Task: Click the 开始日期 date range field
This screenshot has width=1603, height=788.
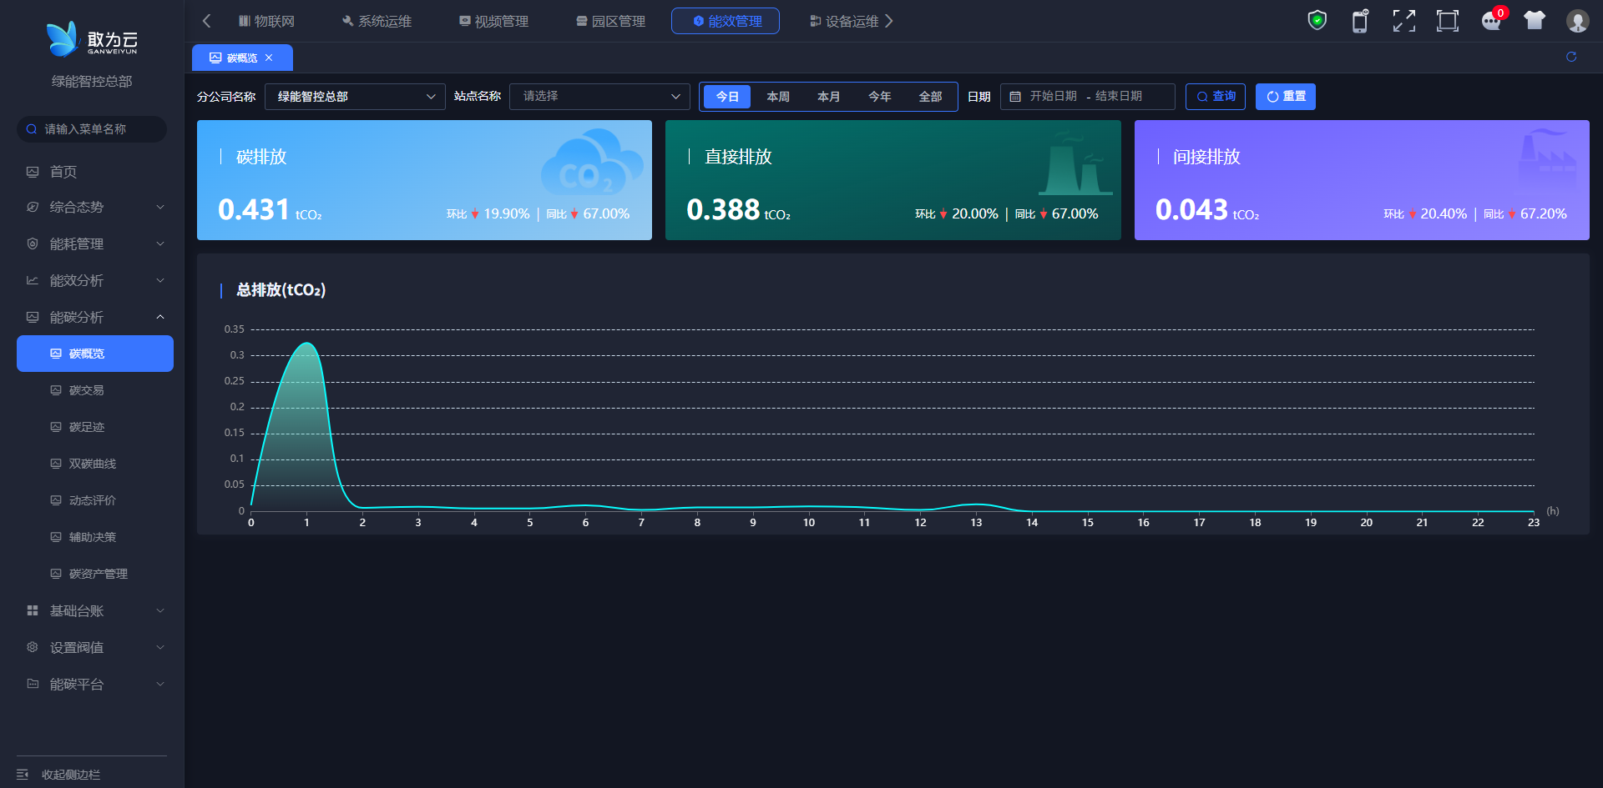Action: pyautogui.click(x=1054, y=97)
